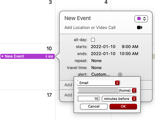Screen dimensions: 155x120
Task: Open the Email alert type dropdown
Action: tap(99, 83)
